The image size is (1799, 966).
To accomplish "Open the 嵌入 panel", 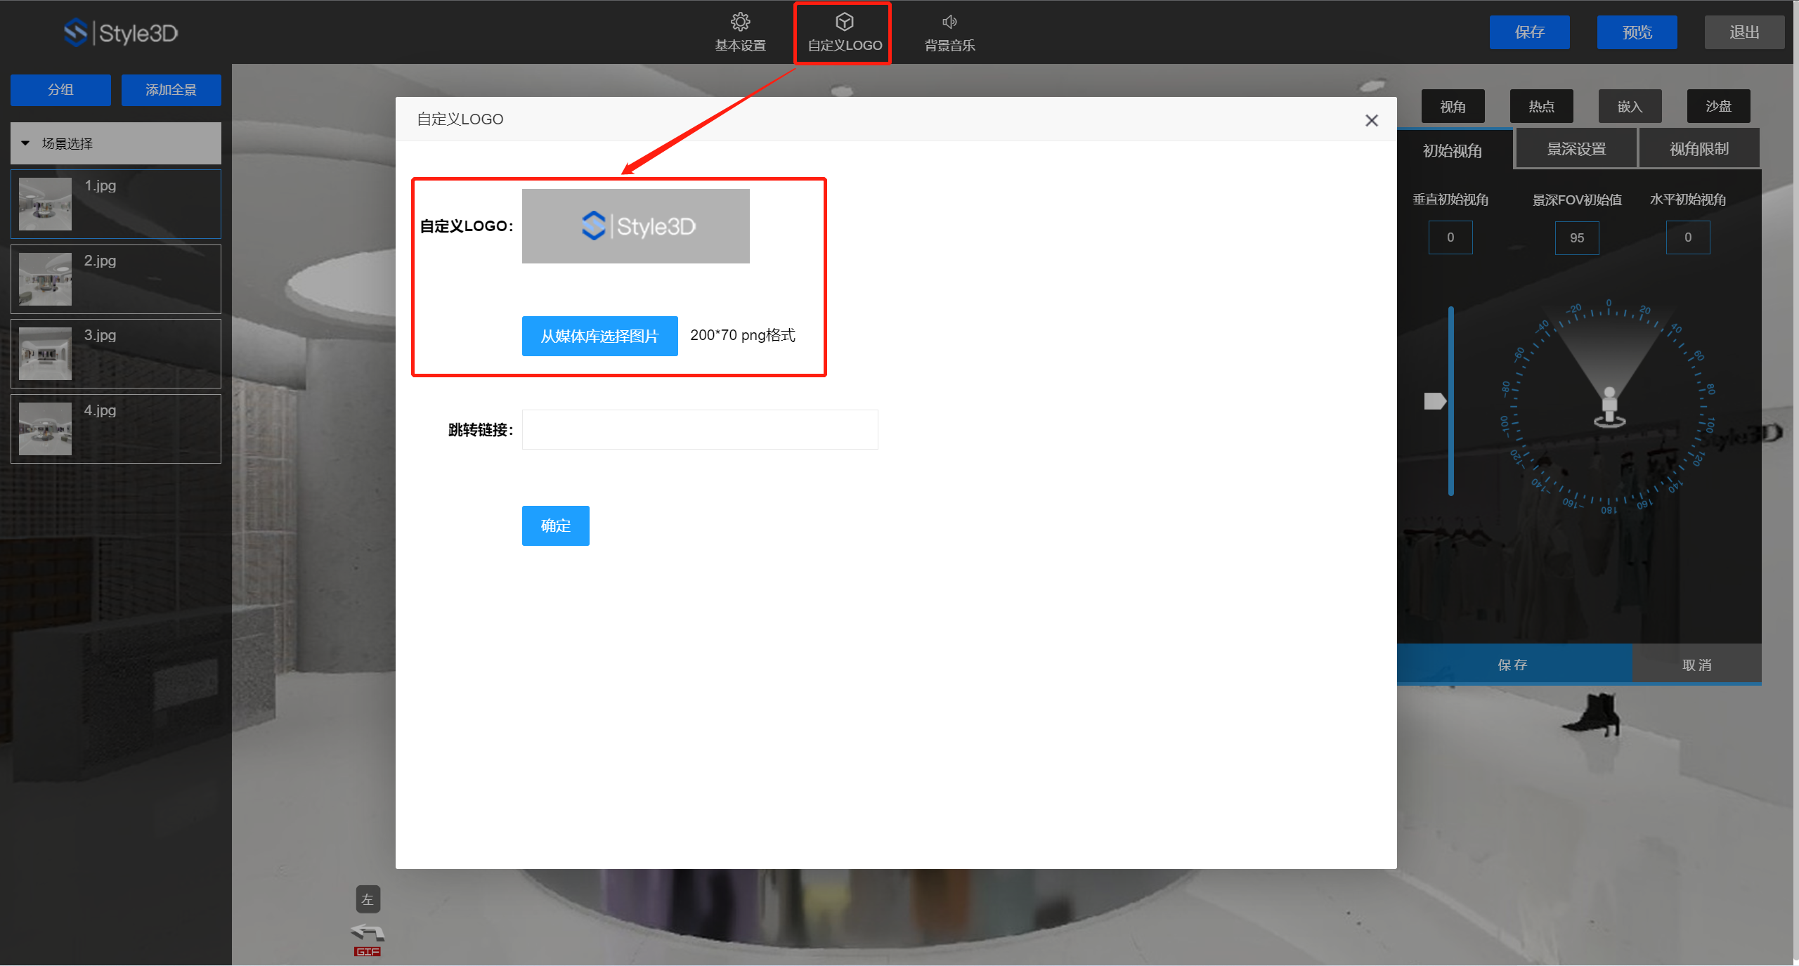I will 1630,106.
